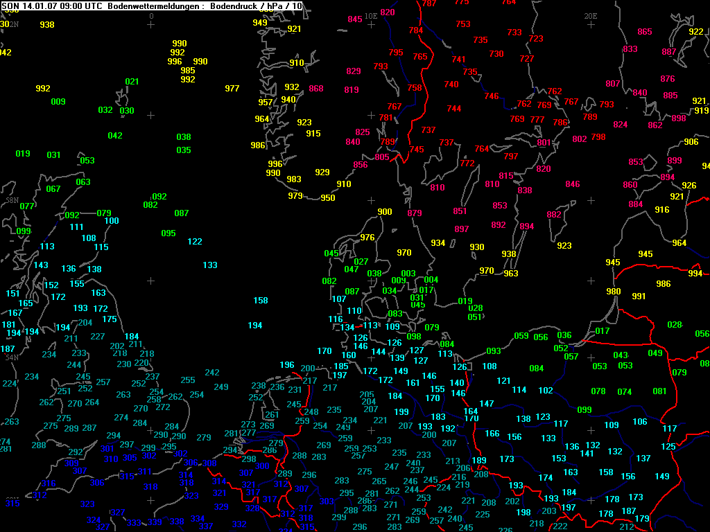The height and width of the screenshot is (532, 710).
Task: Pick the green 067 station value
Action: (53, 189)
